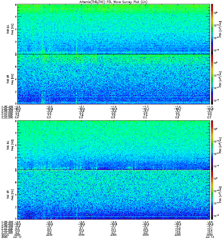This screenshot has width=224, height=239.
Task: Click the THC X_RE_GSE value '-3.9'
Action: pos(210,222)
